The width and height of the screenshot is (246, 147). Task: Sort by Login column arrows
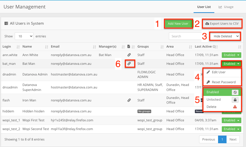click(x=18, y=47)
